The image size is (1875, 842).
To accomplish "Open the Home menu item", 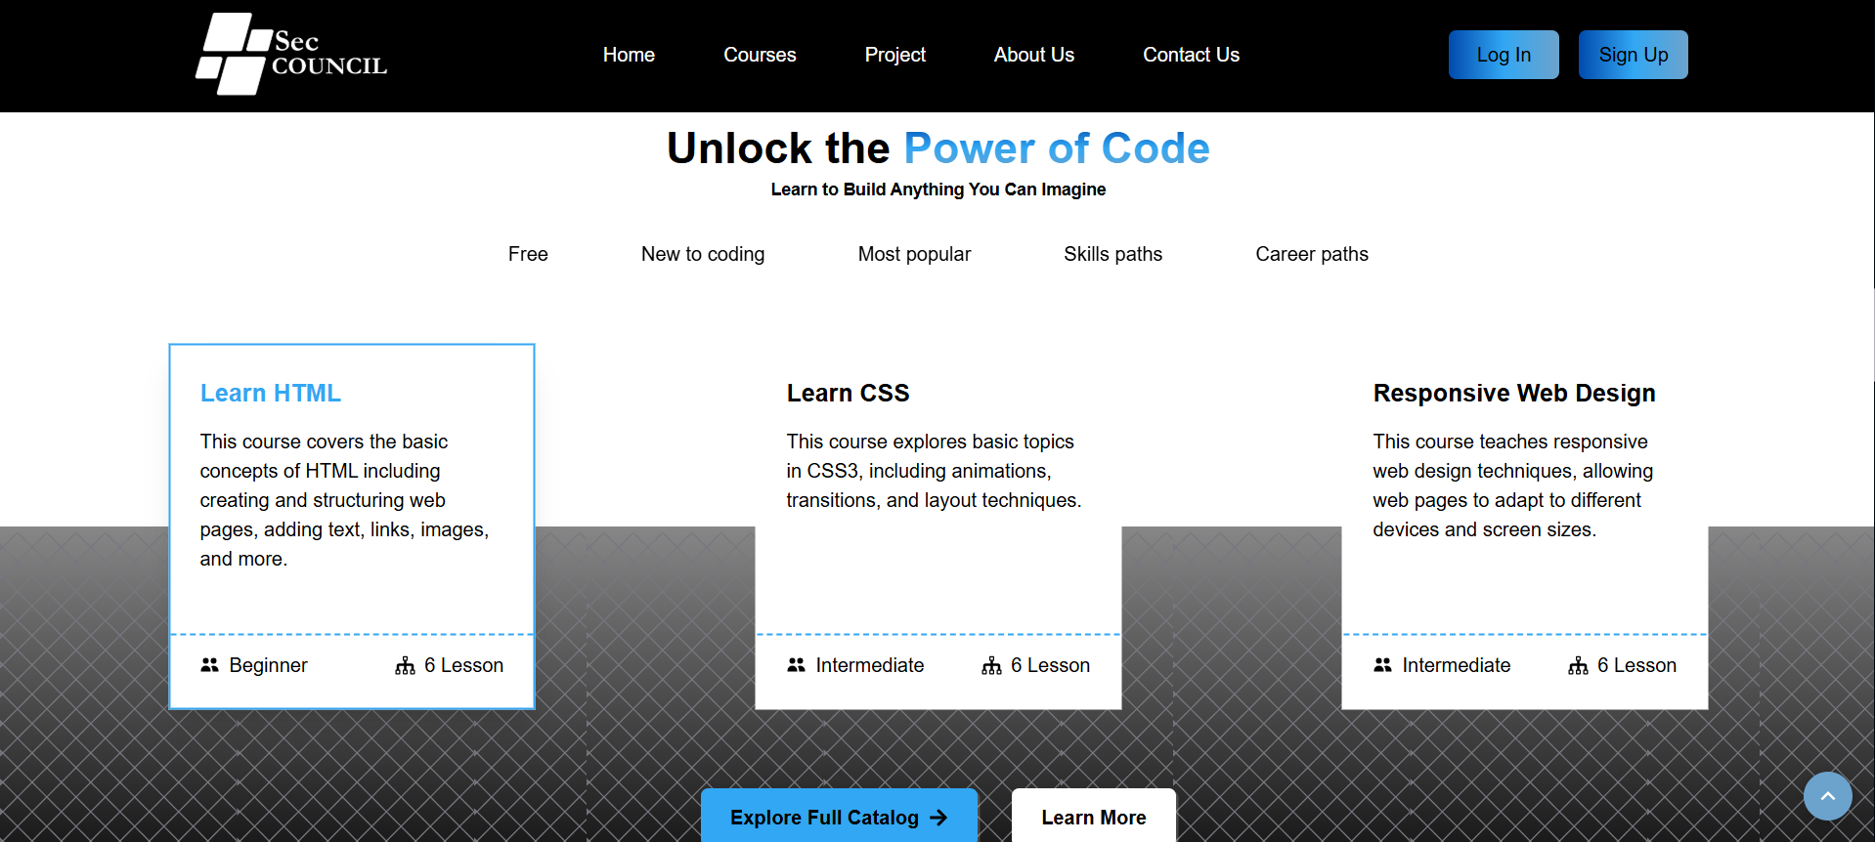I will click(x=629, y=55).
